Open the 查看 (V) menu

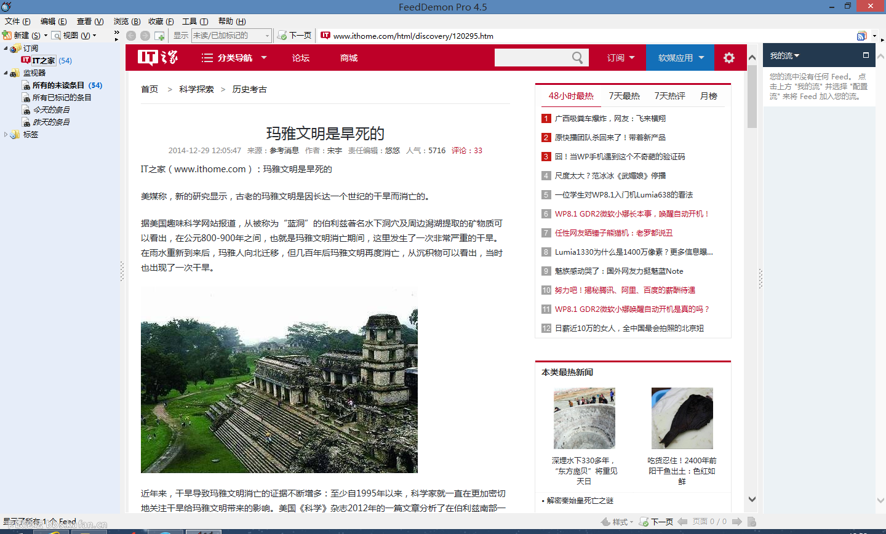pos(90,21)
